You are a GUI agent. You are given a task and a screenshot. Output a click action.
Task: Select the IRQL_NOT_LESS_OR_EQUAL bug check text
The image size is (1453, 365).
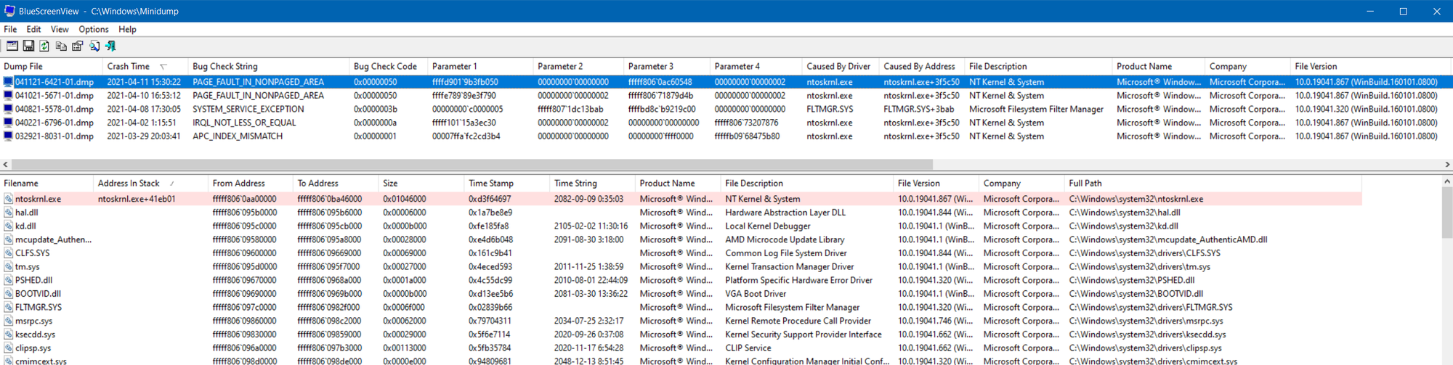244,123
